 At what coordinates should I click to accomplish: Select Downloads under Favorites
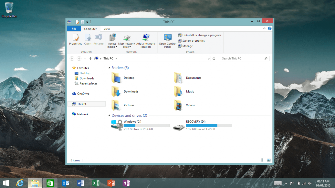point(84,78)
